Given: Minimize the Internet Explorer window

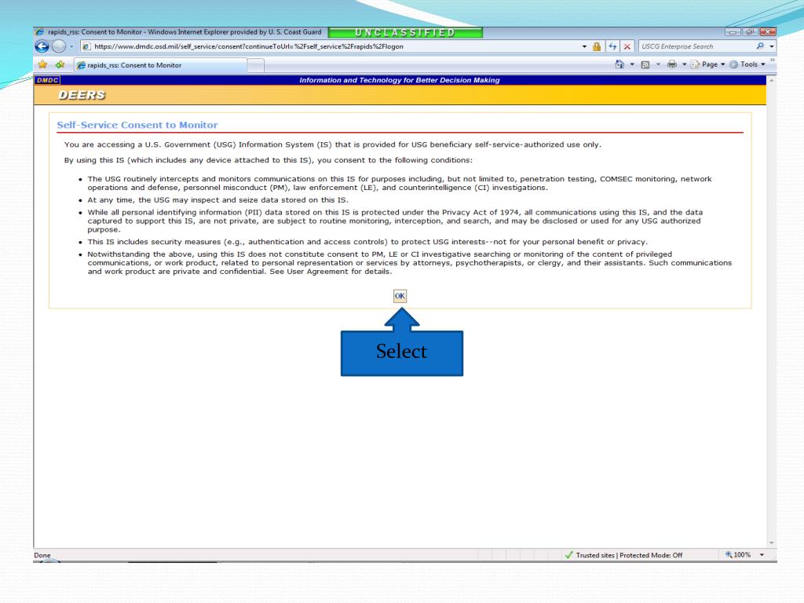Looking at the screenshot, I should point(733,31).
